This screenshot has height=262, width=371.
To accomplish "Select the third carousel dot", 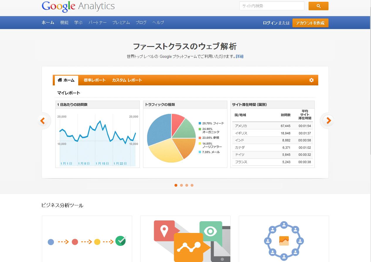I will [187, 185].
